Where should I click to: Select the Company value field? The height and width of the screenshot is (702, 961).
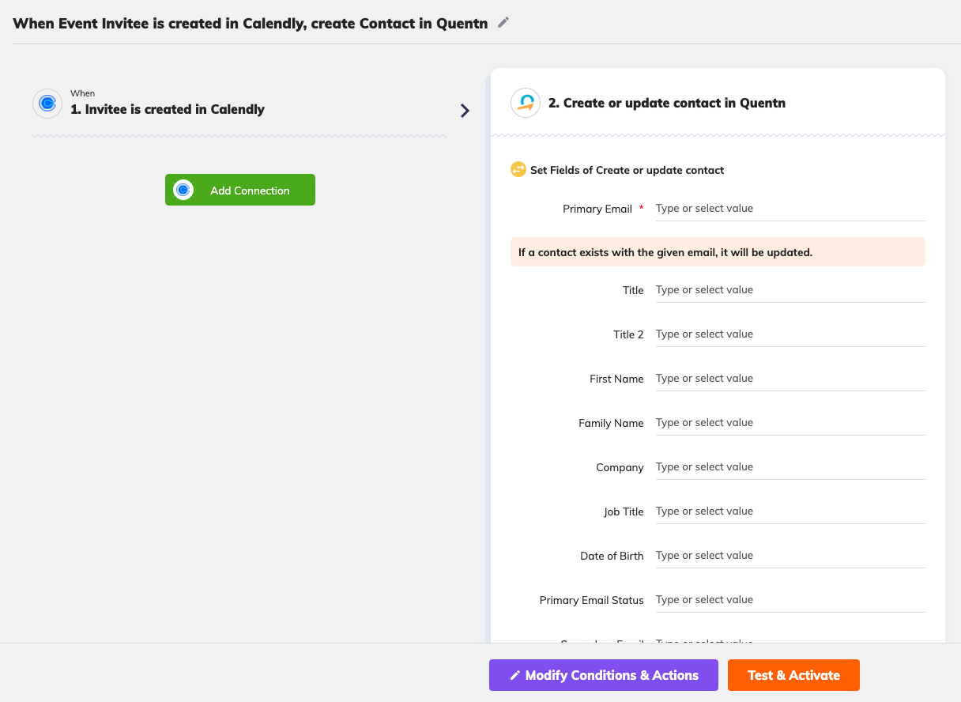pyautogui.click(x=790, y=467)
